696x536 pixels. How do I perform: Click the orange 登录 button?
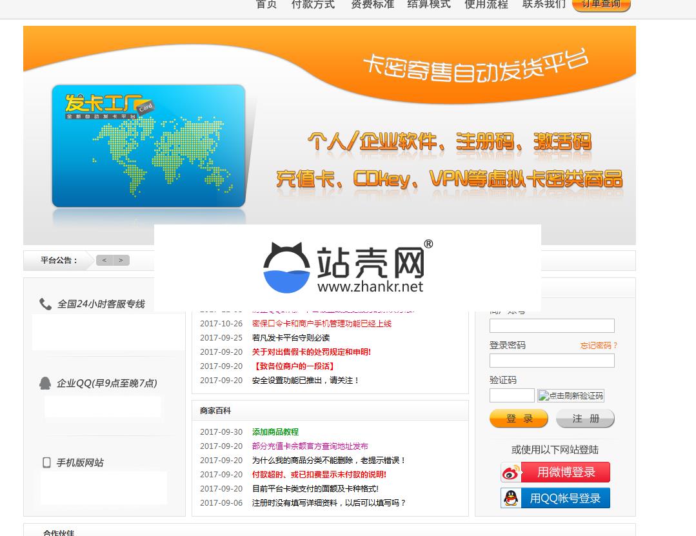[x=519, y=419]
